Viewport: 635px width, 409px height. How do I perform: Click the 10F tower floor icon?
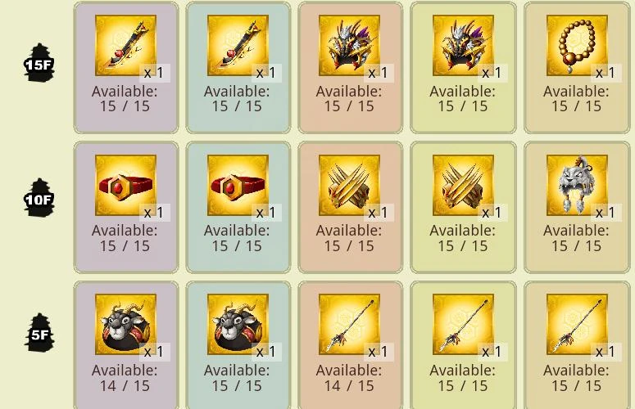coord(39,198)
